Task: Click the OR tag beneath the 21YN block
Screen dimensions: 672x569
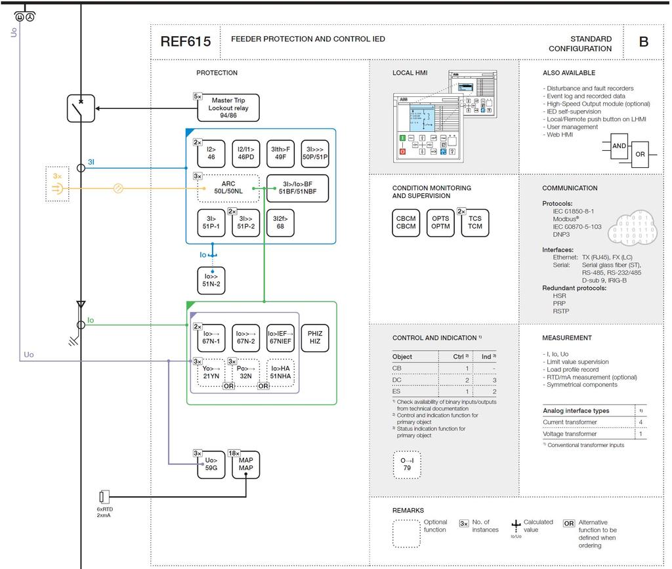Action: [x=229, y=386]
